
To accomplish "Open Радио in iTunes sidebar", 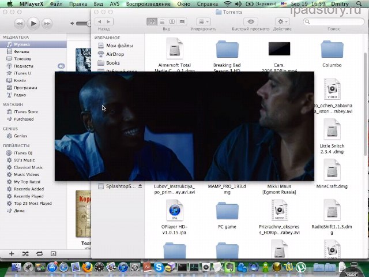I will click(x=20, y=95).
